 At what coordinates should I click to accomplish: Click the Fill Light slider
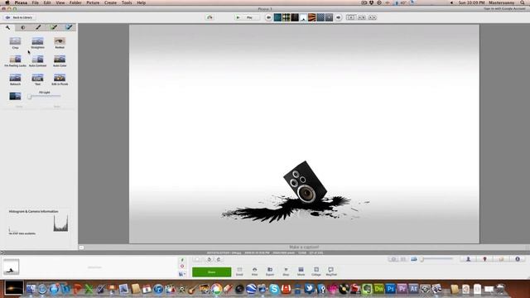point(45,96)
